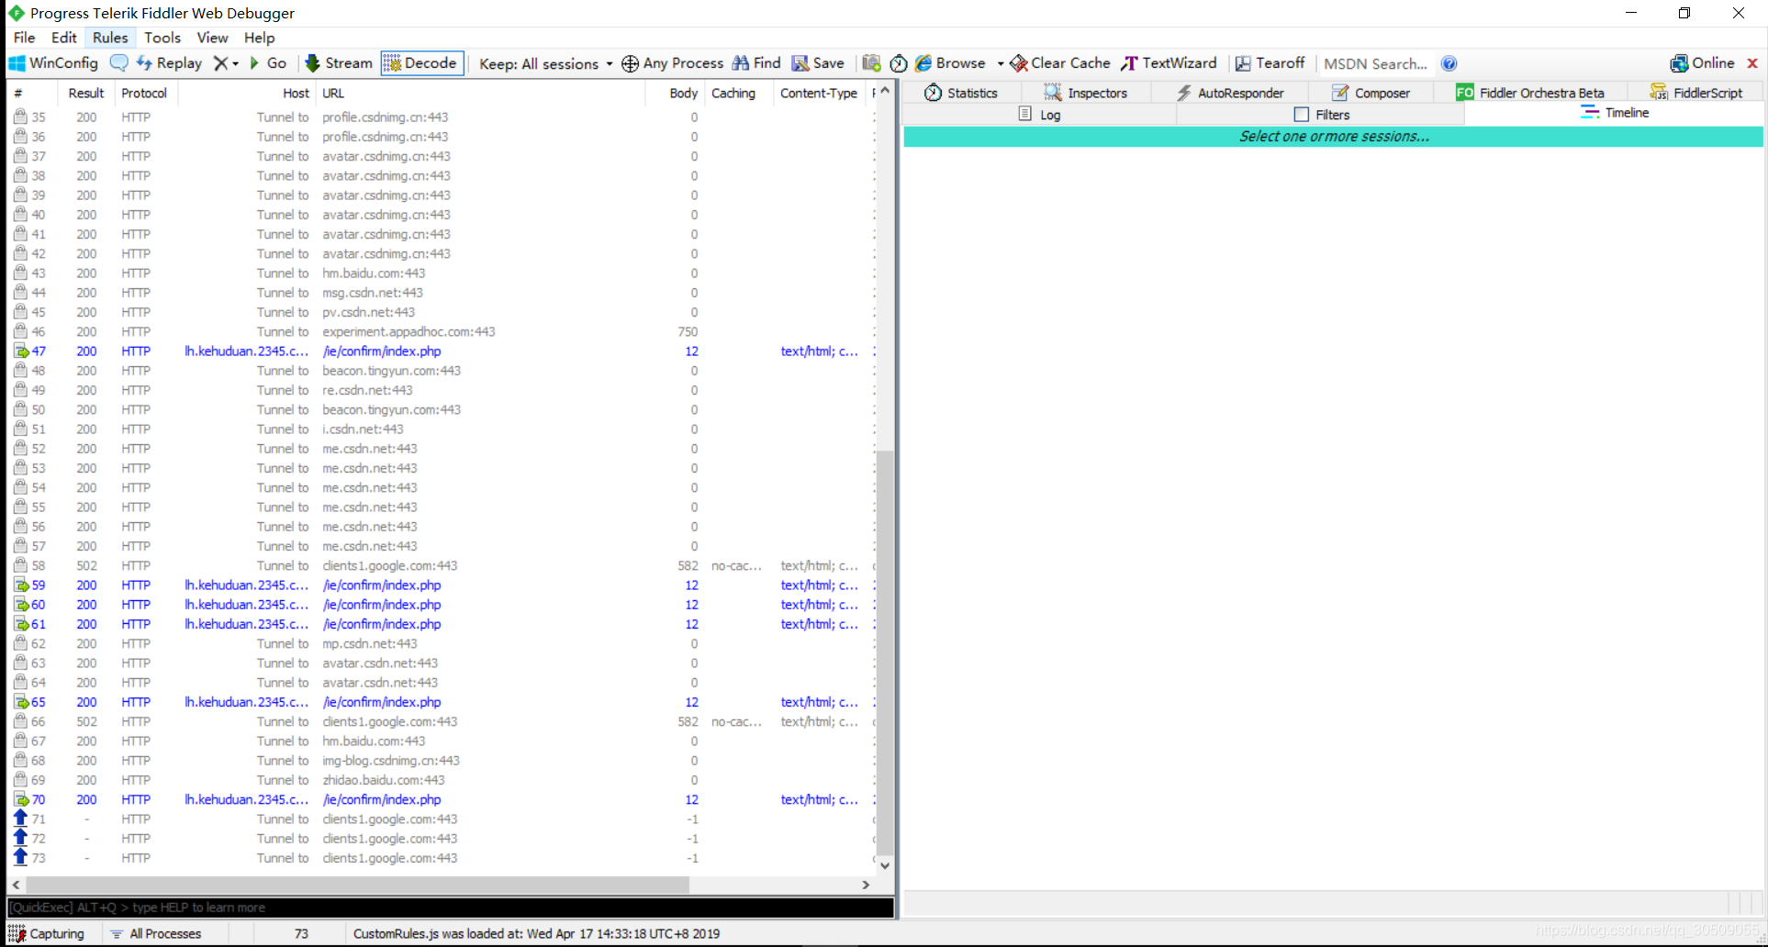Sort sessions by URL column
This screenshot has width=1768, height=947.
[481, 93]
